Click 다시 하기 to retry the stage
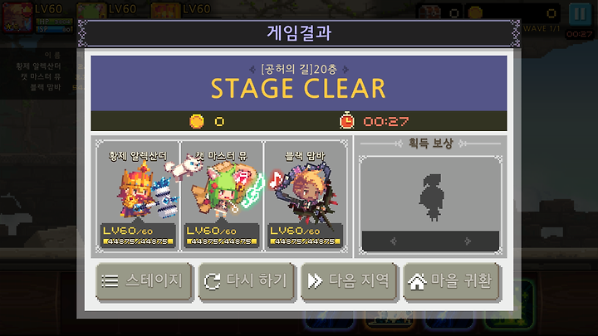Viewport: 598px width, 336px height. click(x=247, y=282)
